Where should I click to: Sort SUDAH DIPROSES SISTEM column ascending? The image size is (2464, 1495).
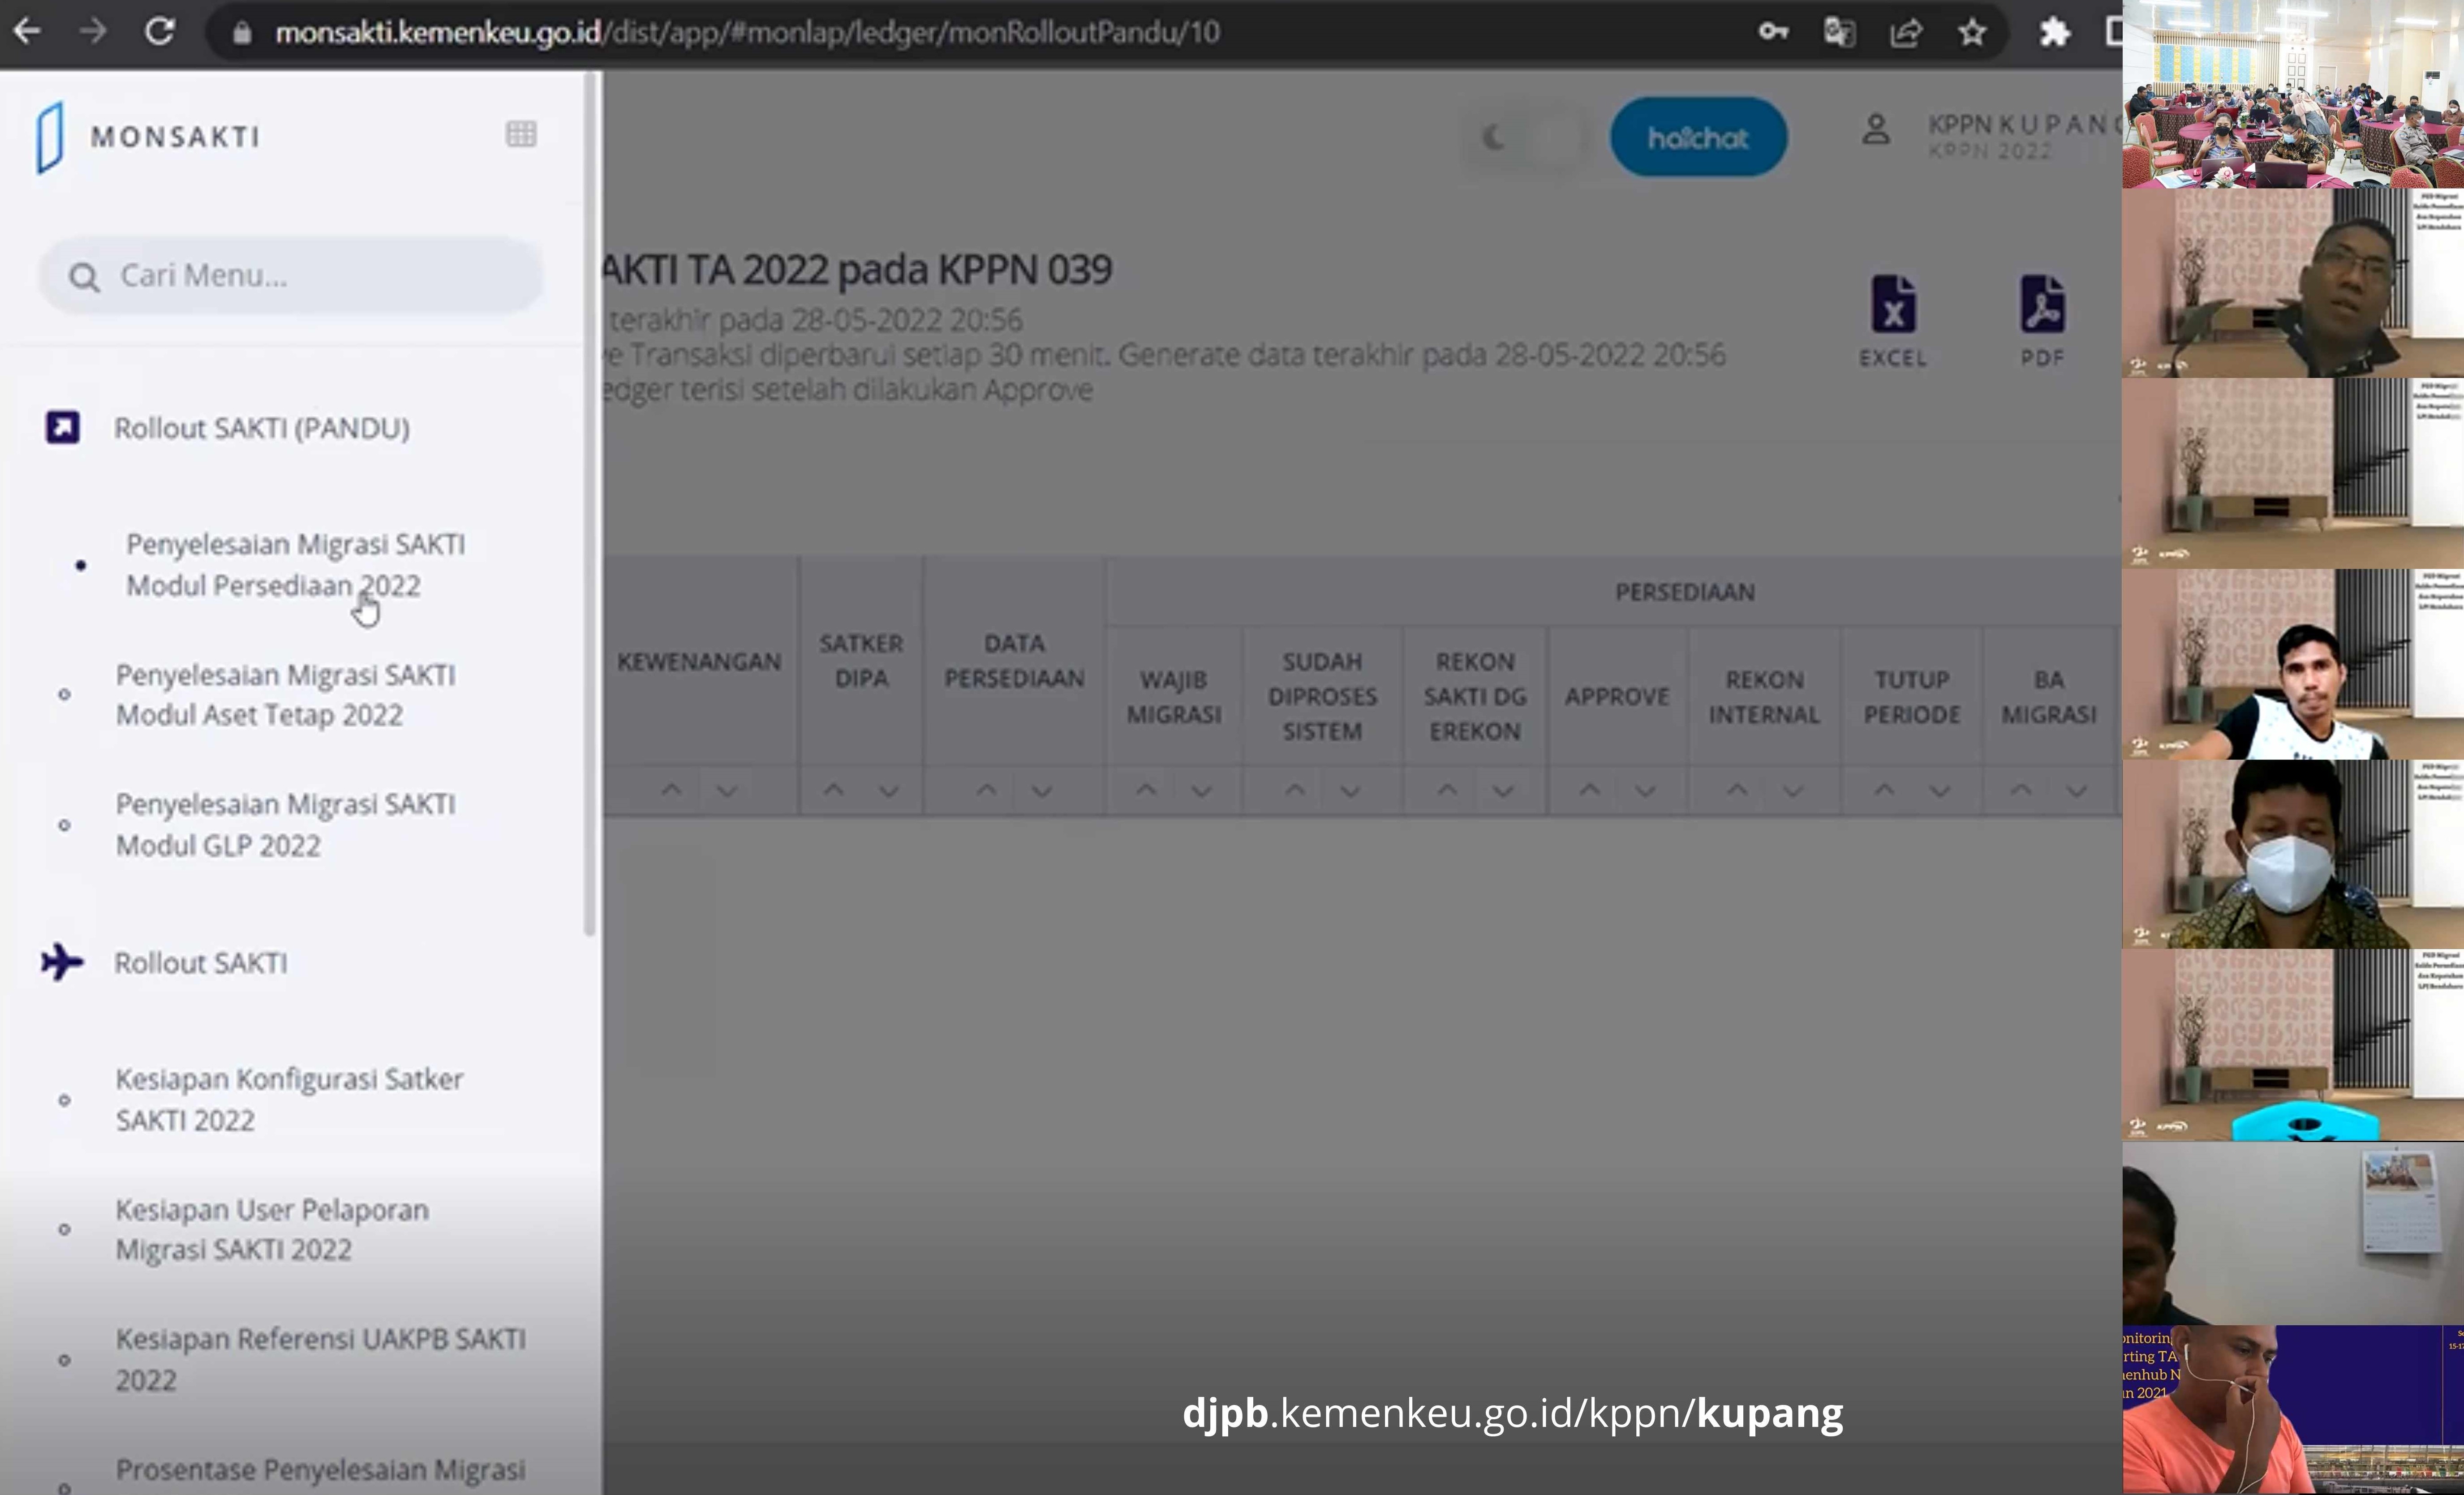1295,790
